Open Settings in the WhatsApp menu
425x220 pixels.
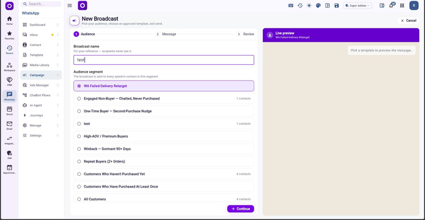(41, 135)
